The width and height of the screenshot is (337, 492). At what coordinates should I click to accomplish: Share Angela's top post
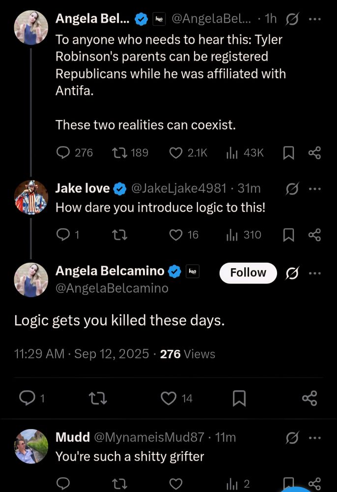[x=314, y=153]
